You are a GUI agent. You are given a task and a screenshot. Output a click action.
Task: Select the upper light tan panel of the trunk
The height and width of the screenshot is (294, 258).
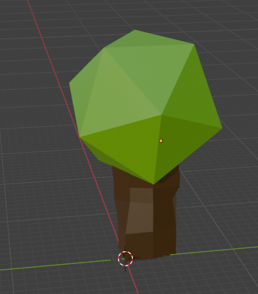[142, 196]
